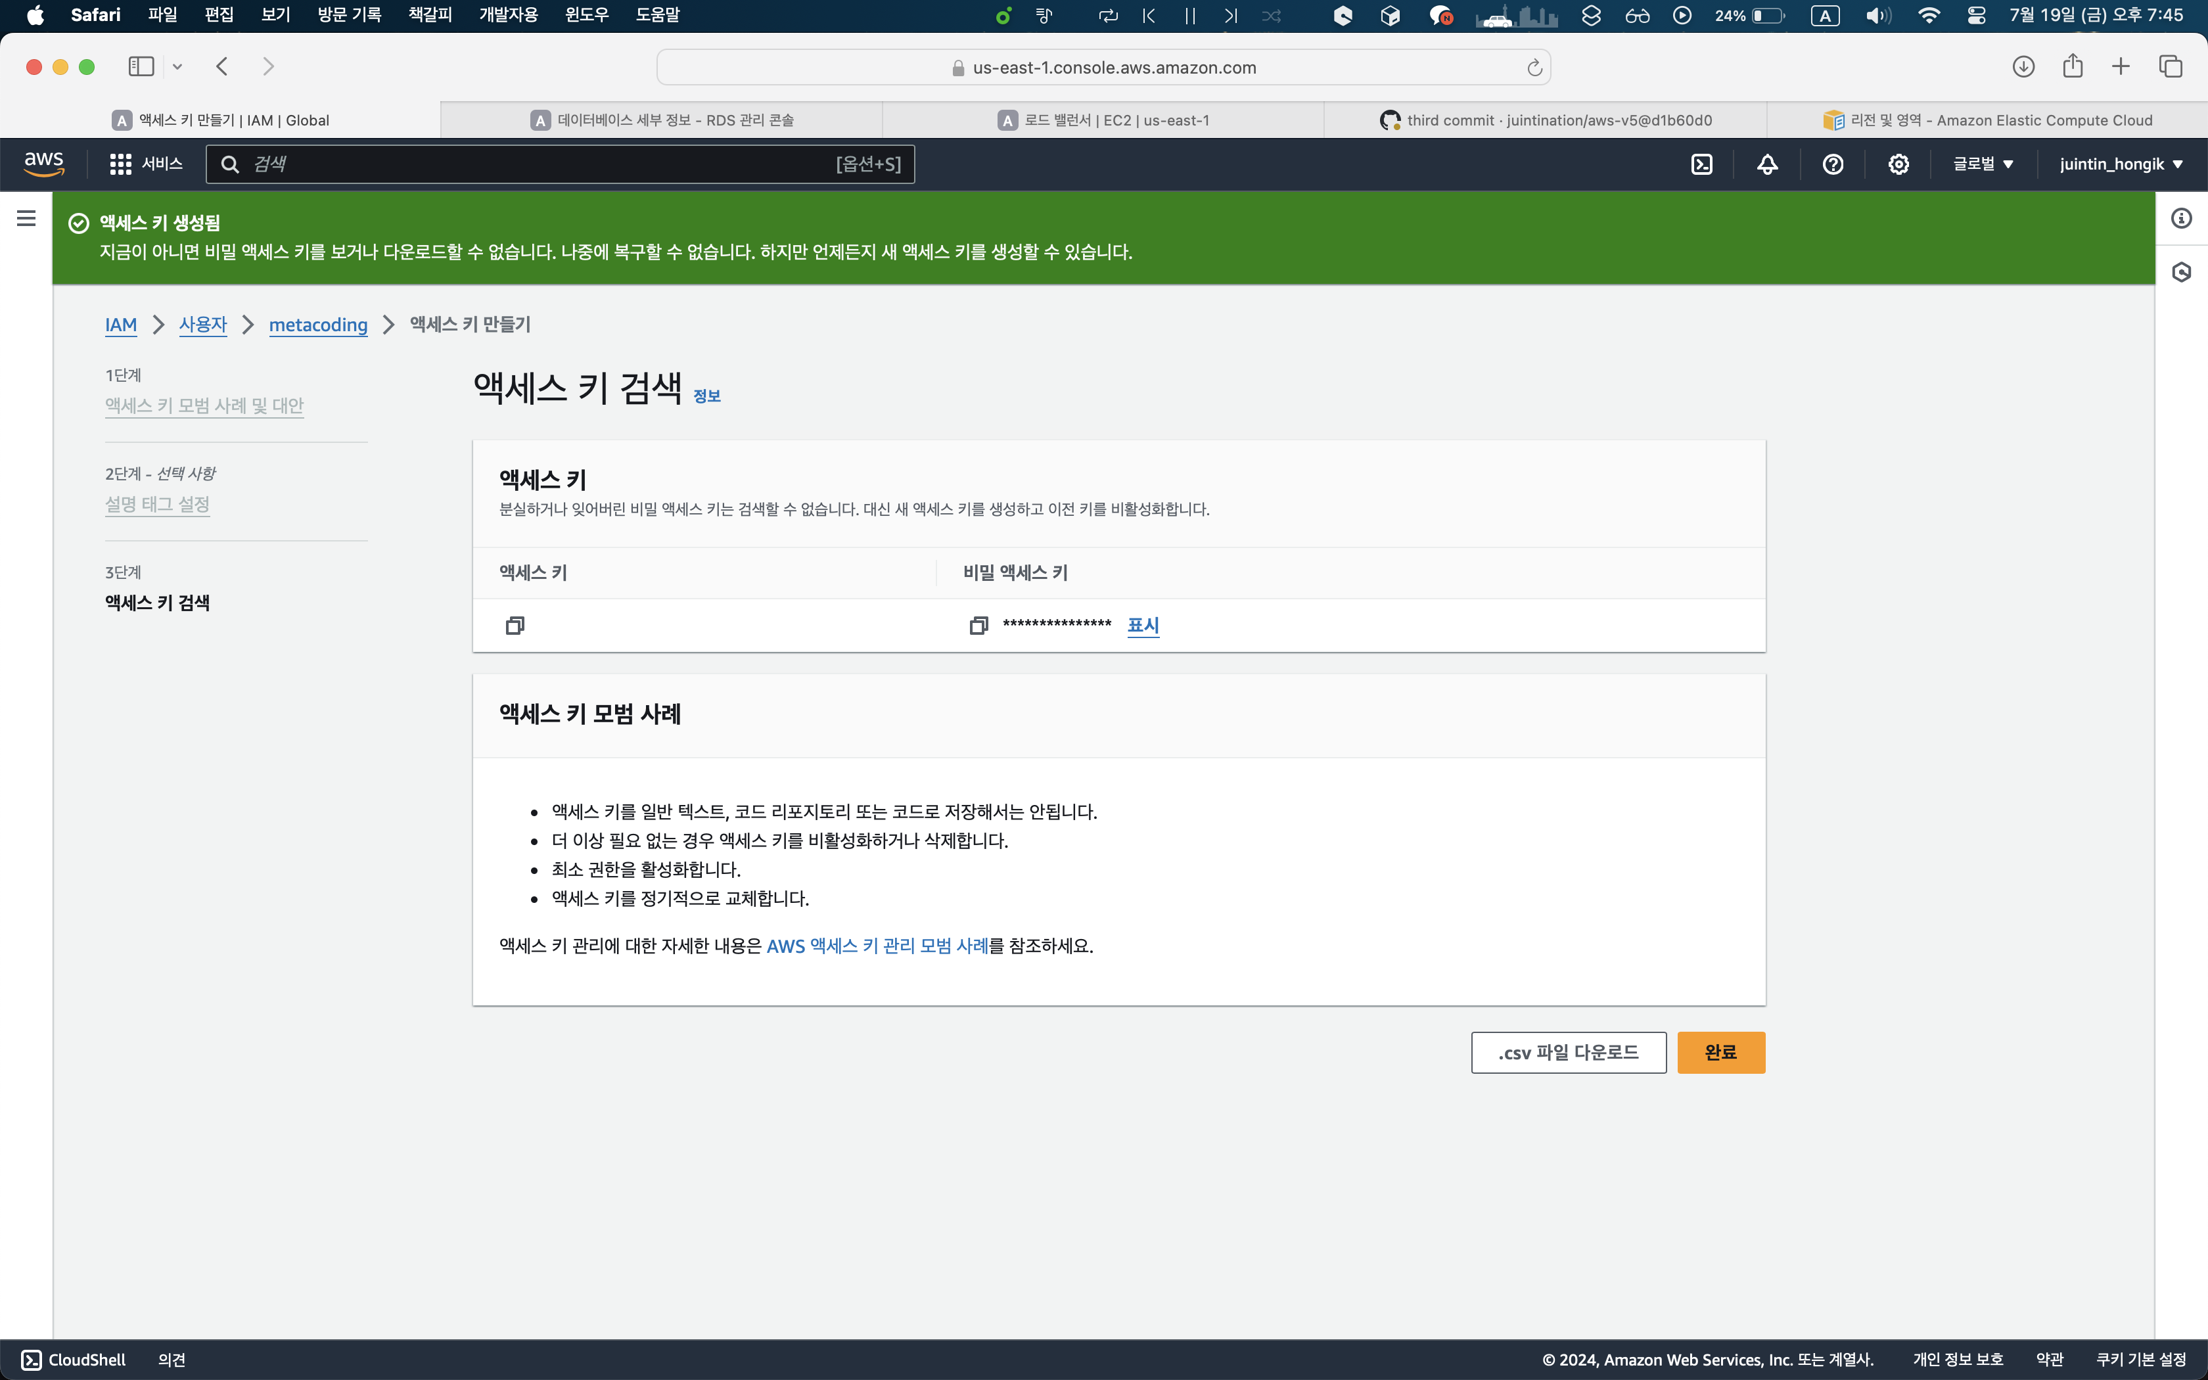Image resolution: width=2208 pixels, height=1380 pixels.
Task: Expand the 글로벌 region dropdown
Action: 1983,164
